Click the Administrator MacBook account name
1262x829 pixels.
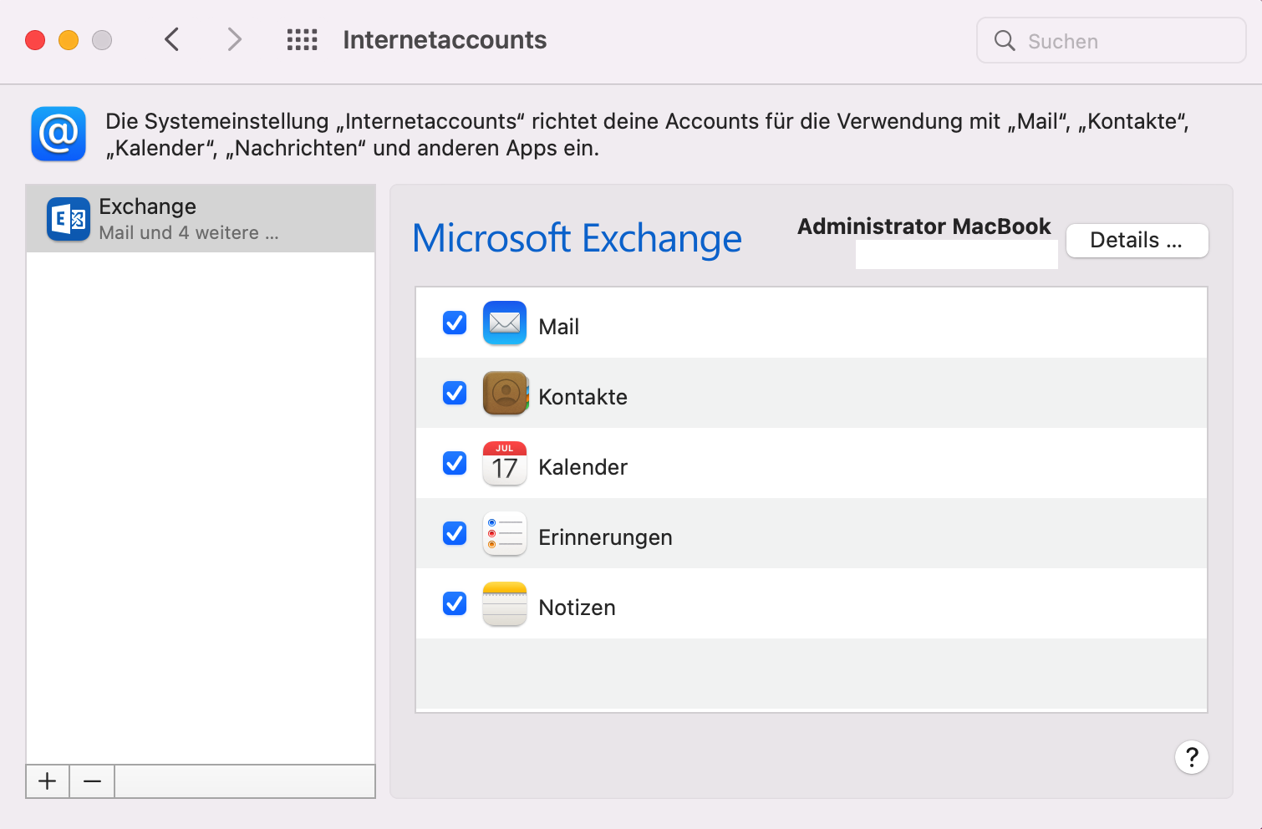point(924,226)
